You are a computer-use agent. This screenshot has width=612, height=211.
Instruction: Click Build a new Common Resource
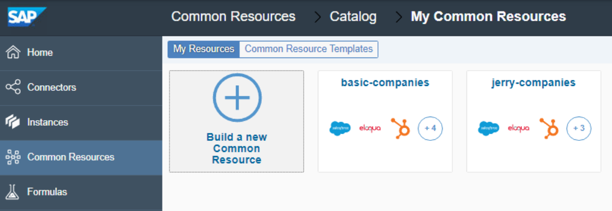(x=237, y=148)
